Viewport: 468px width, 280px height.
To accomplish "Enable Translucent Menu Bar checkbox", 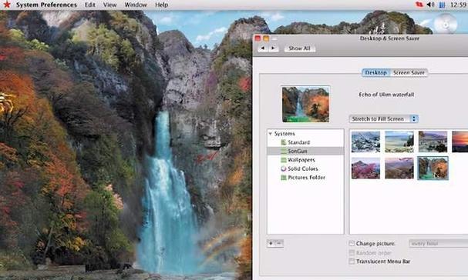I will (352, 262).
